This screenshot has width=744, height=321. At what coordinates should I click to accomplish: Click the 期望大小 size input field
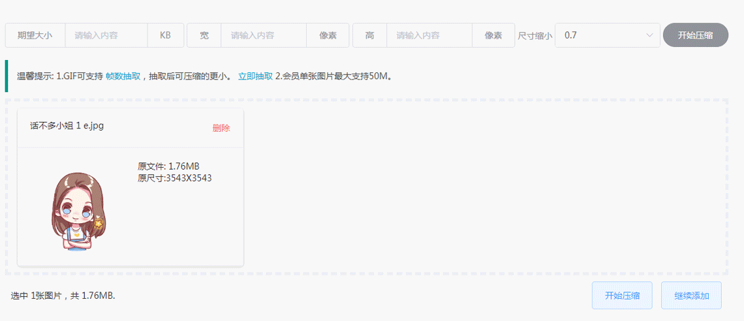(x=106, y=35)
